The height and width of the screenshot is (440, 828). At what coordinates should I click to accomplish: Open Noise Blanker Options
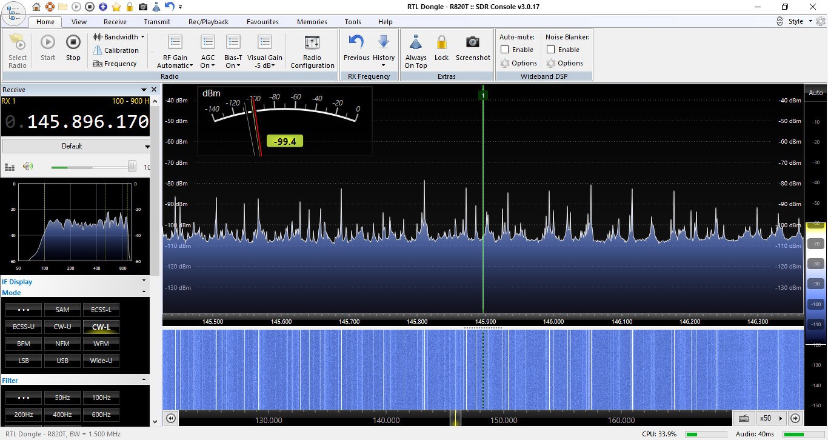click(x=565, y=63)
